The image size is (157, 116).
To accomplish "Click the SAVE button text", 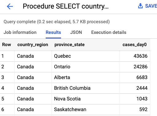I will pos(151,6).
